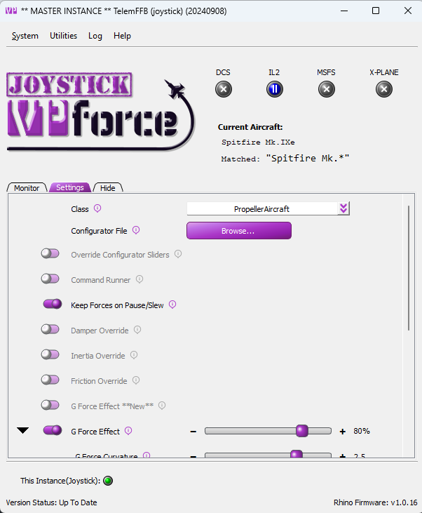Enable Friction Override toggle
This screenshot has height=513, width=422.
(x=50, y=380)
